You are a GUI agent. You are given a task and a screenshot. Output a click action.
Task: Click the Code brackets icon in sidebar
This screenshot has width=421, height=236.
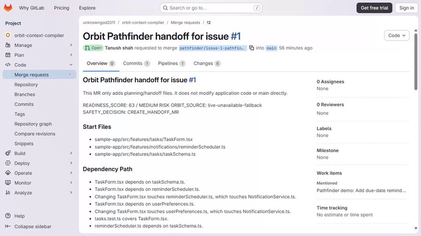click(x=8, y=65)
